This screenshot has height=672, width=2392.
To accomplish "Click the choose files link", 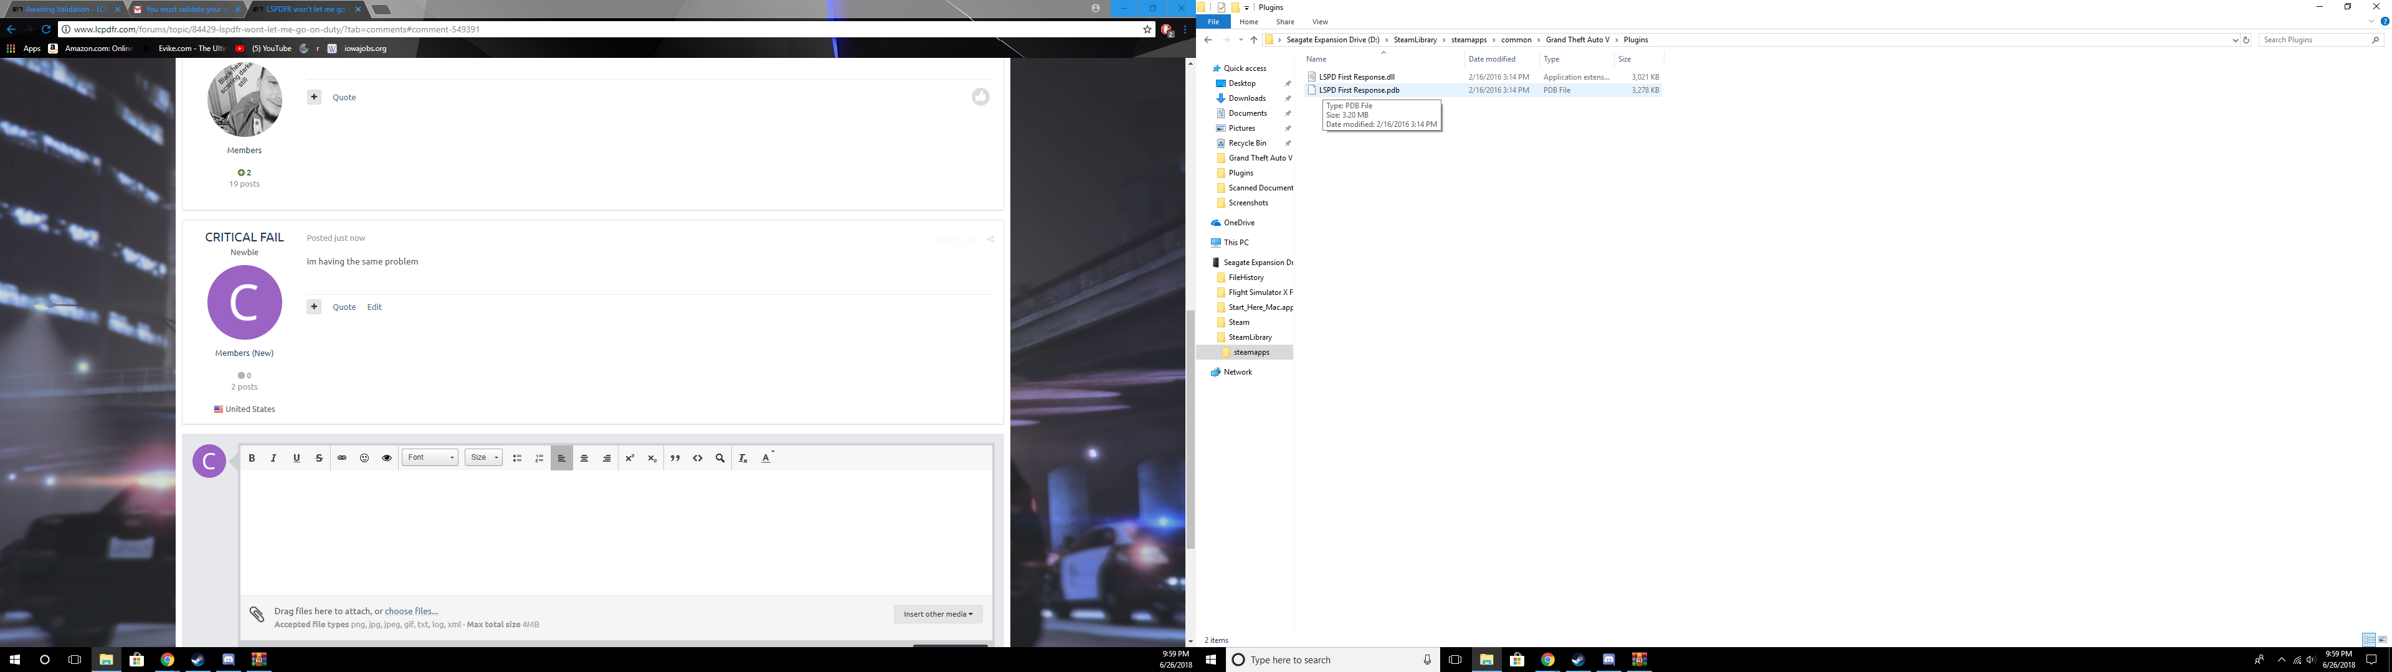I will pyautogui.click(x=411, y=611).
